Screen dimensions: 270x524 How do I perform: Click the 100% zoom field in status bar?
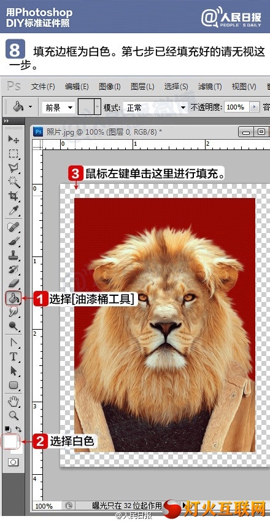point(47,506)
